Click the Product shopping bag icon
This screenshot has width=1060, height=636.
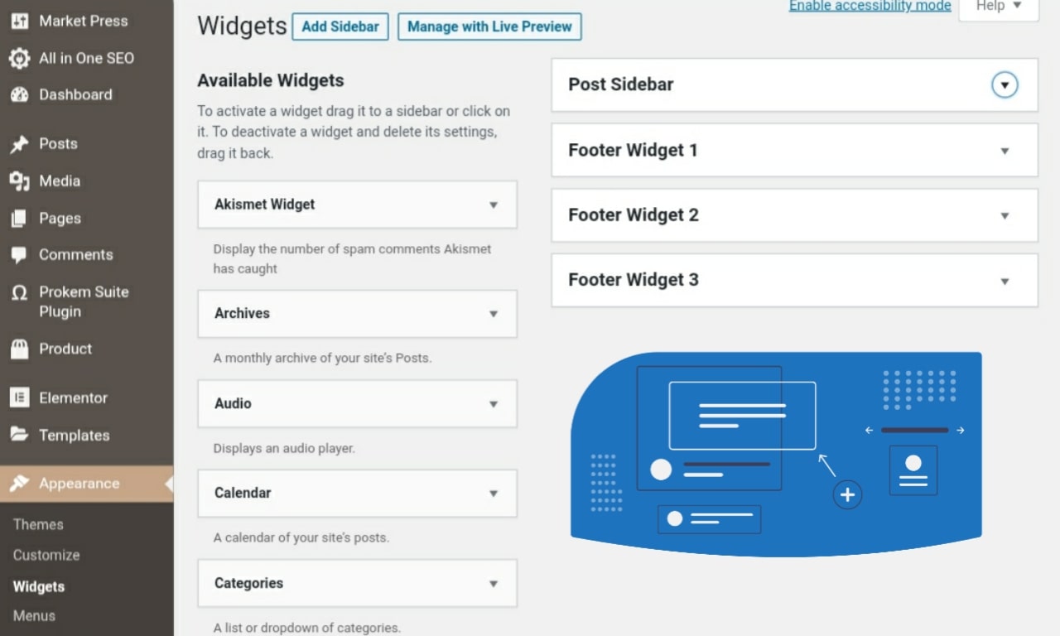pos(19,349)
